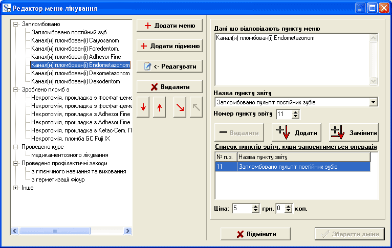Select Канал(и) пломбован(і) Caryosanom item
This screenshot has width=392, height=248.
click(75, 40)
